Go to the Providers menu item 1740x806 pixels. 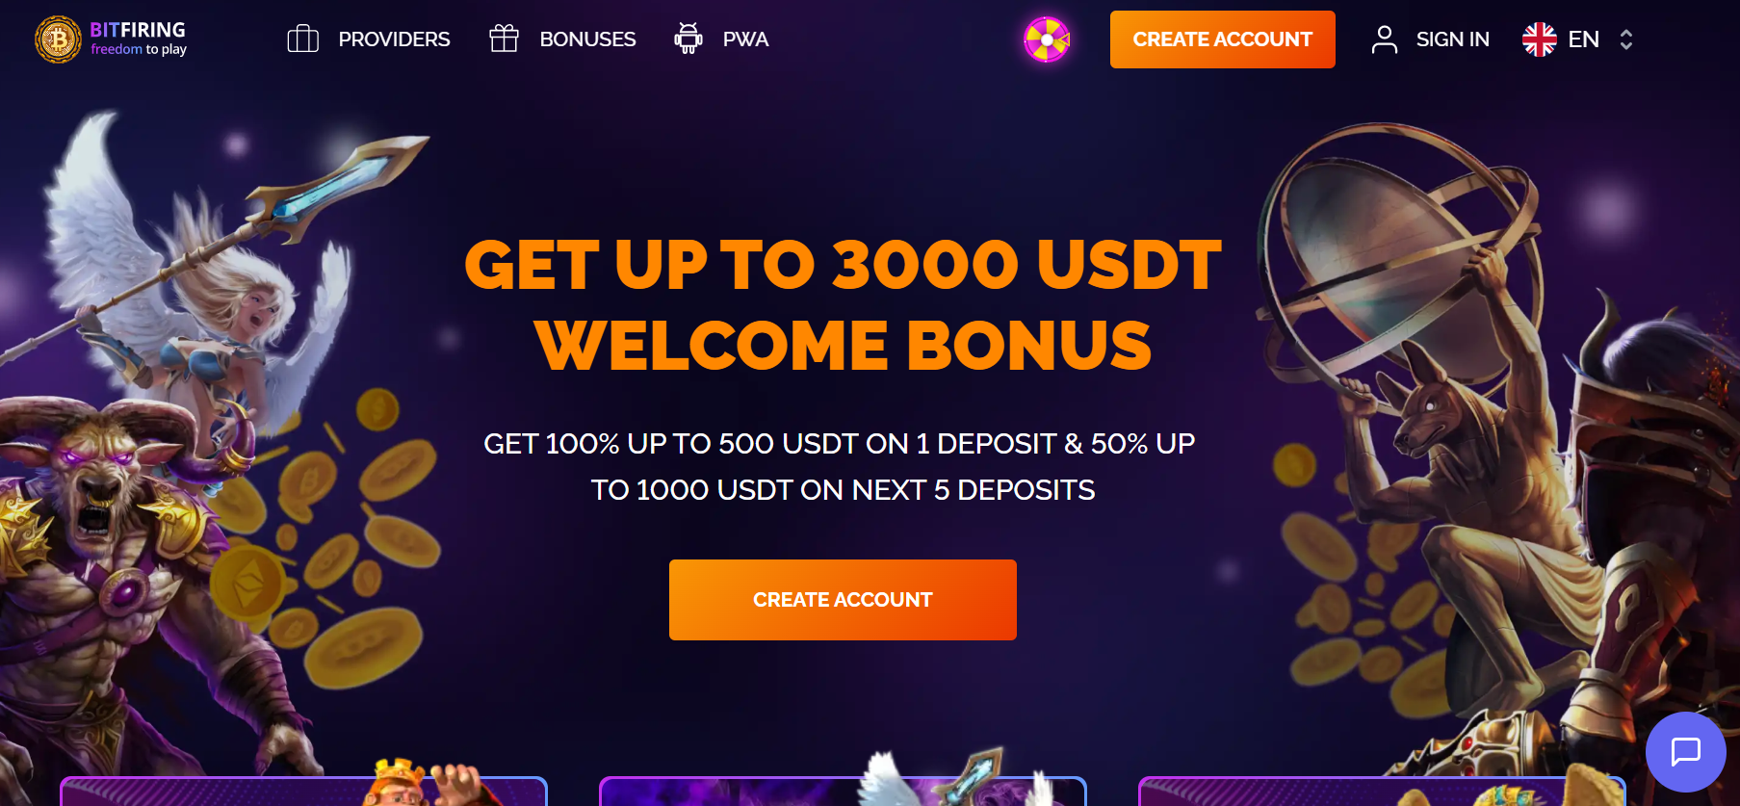tap(394, 39)
